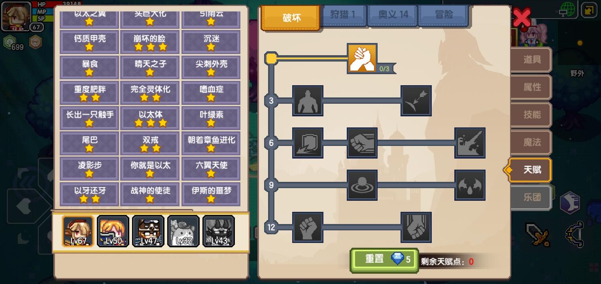Open the 冒险 talent tab
601x284 pixels.
point(444,15)
